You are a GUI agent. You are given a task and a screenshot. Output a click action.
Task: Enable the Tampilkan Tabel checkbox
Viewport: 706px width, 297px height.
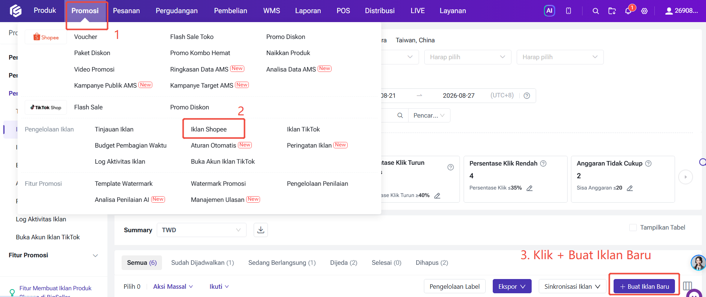(633, 228)
